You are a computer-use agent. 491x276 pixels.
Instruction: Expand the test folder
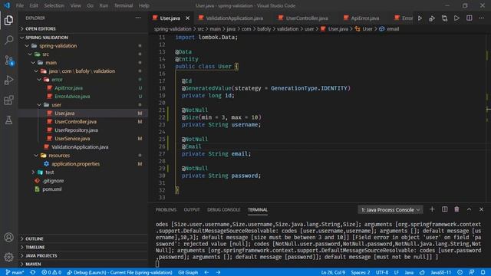[x=49, y=172]
